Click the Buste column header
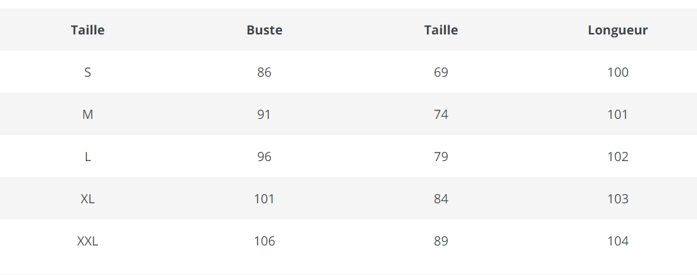Viewport: 697px width, 275px height. click(x=264, y=30)
